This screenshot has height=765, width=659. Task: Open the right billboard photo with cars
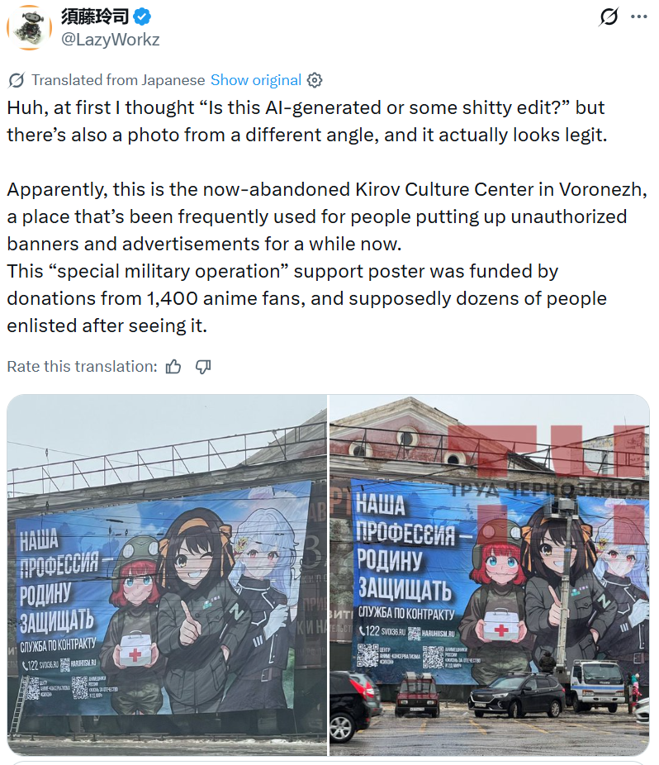pos(489,575)
